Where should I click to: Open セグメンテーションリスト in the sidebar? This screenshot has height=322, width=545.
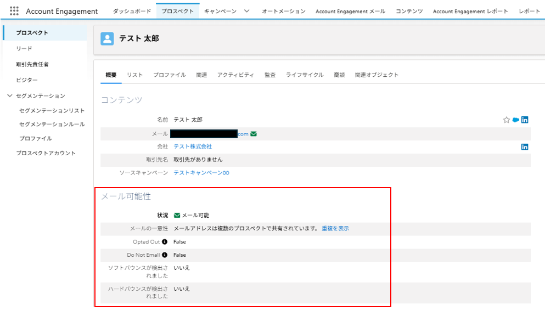[52, 110]
